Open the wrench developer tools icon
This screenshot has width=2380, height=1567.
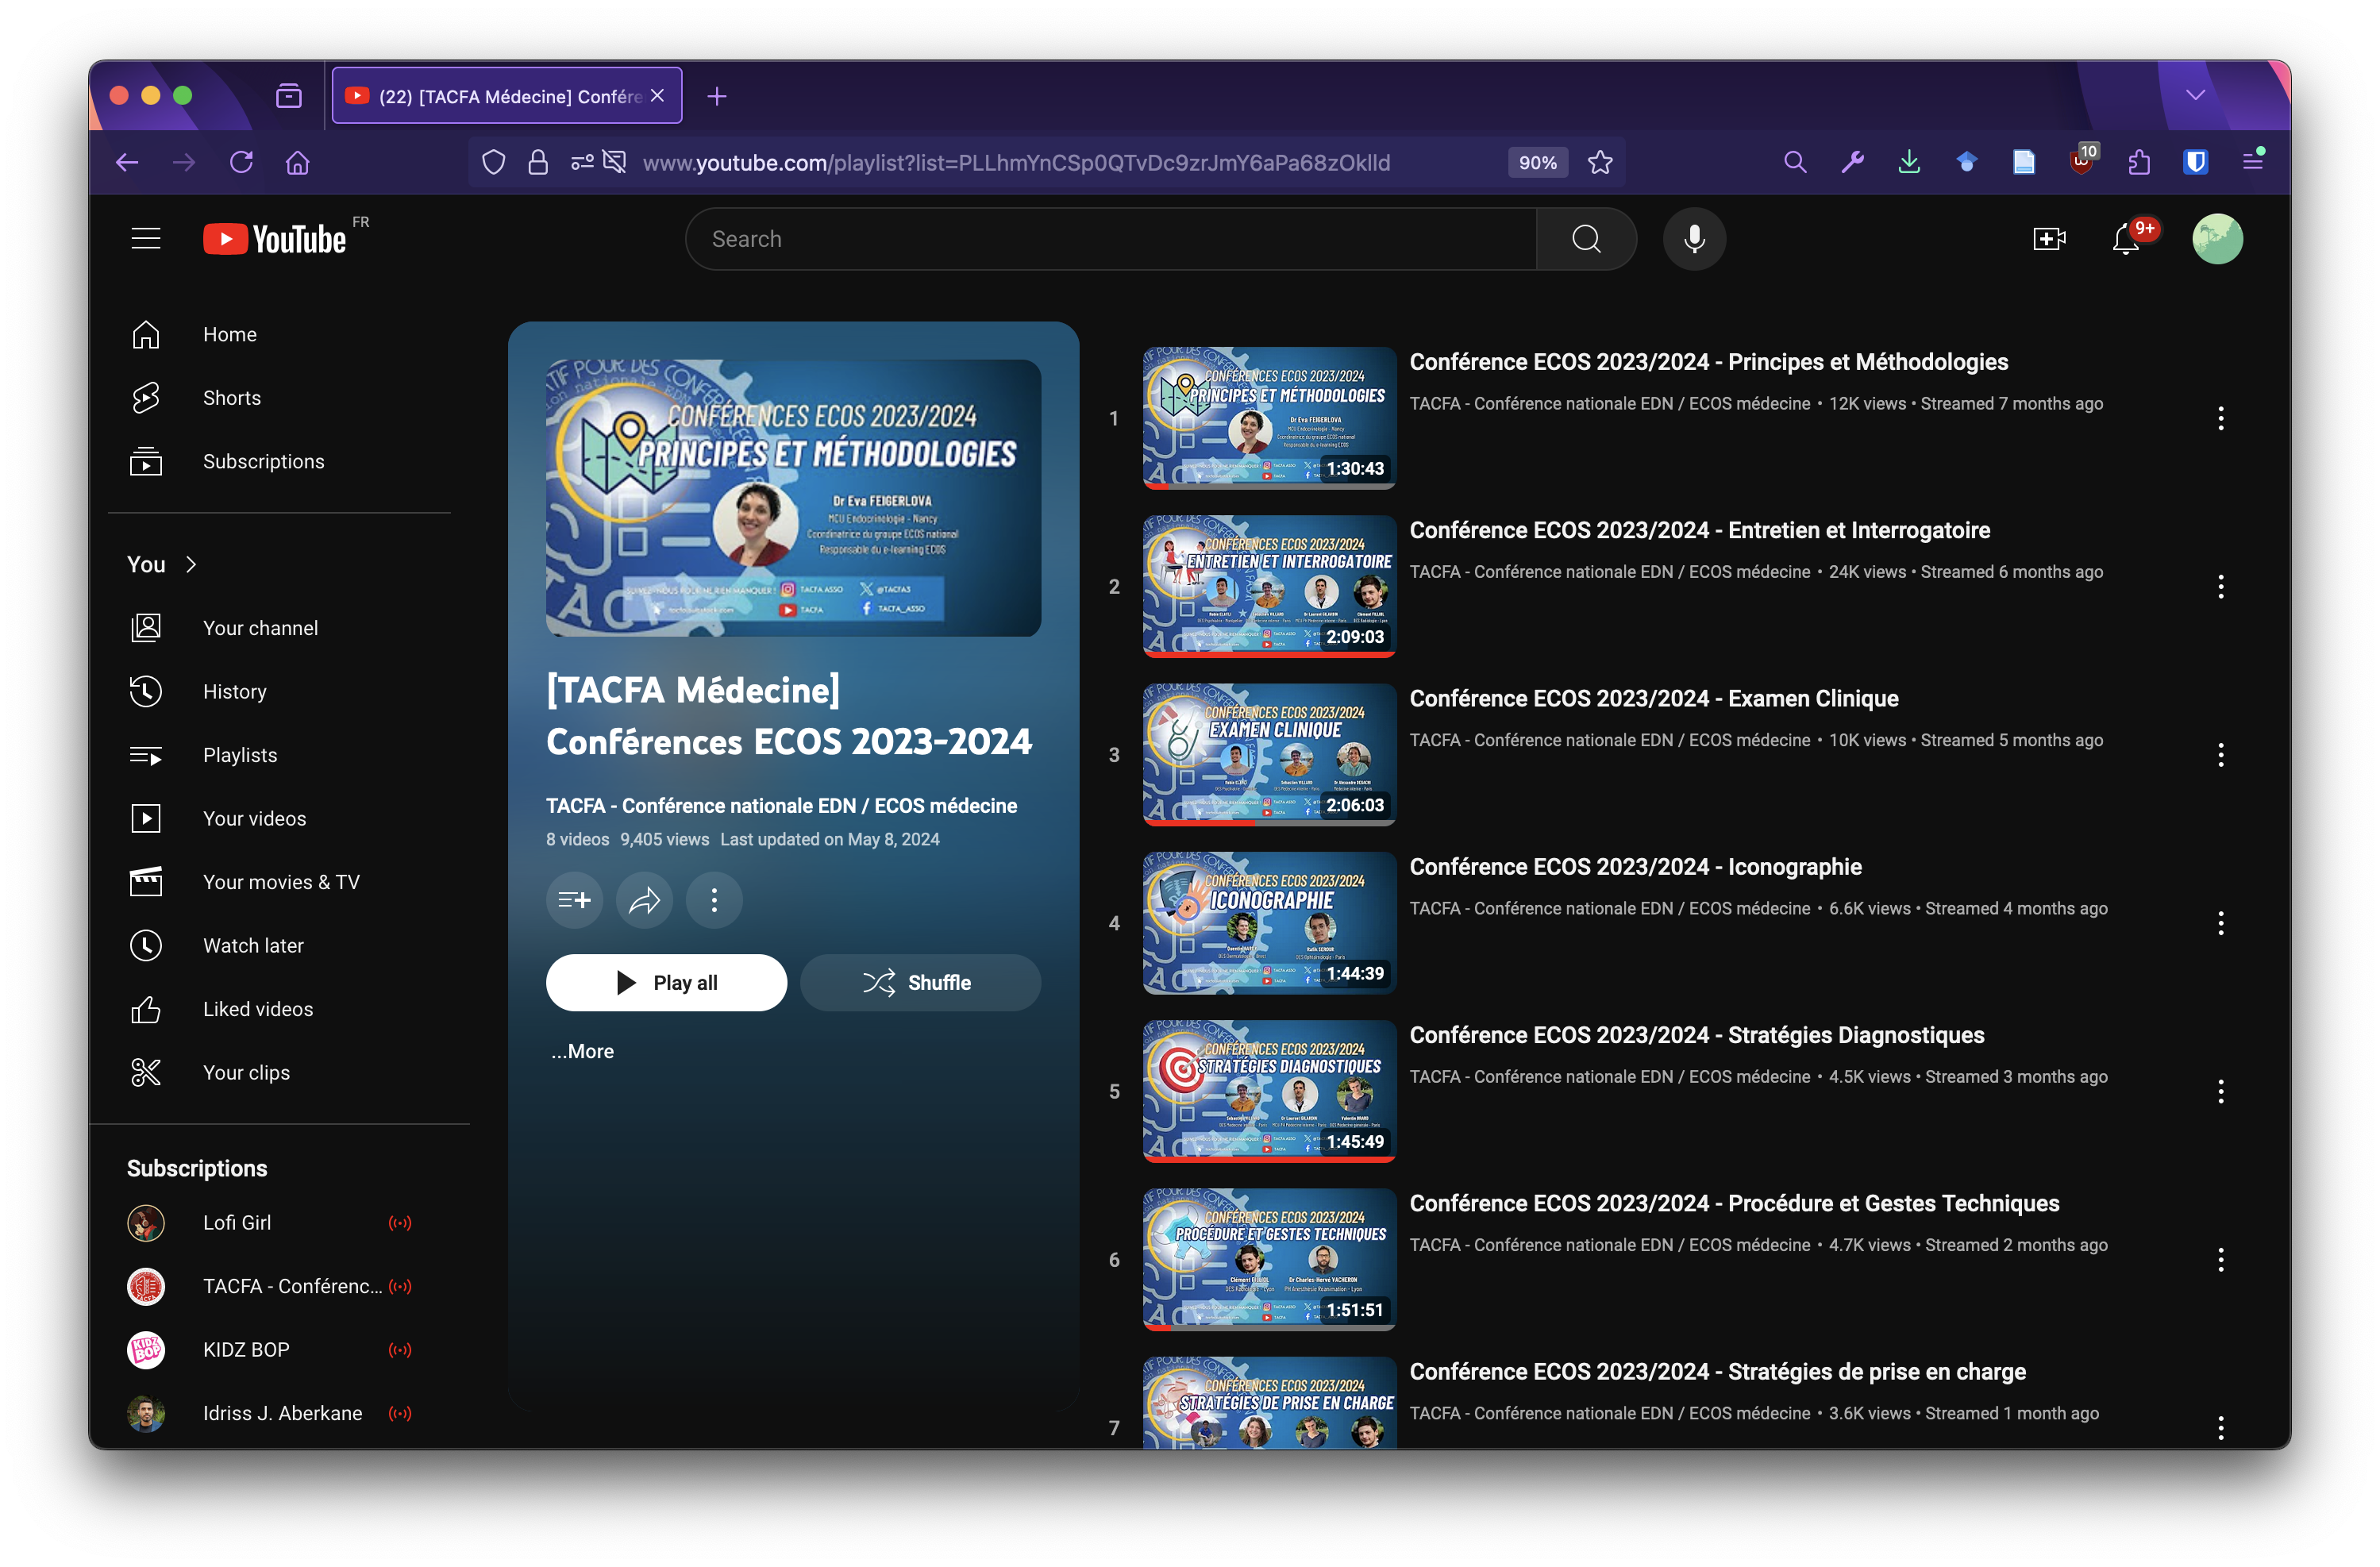(1852, 162)
